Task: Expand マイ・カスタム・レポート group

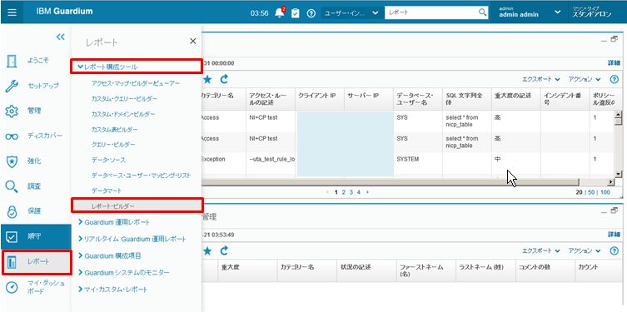Action: coord(112,290)
